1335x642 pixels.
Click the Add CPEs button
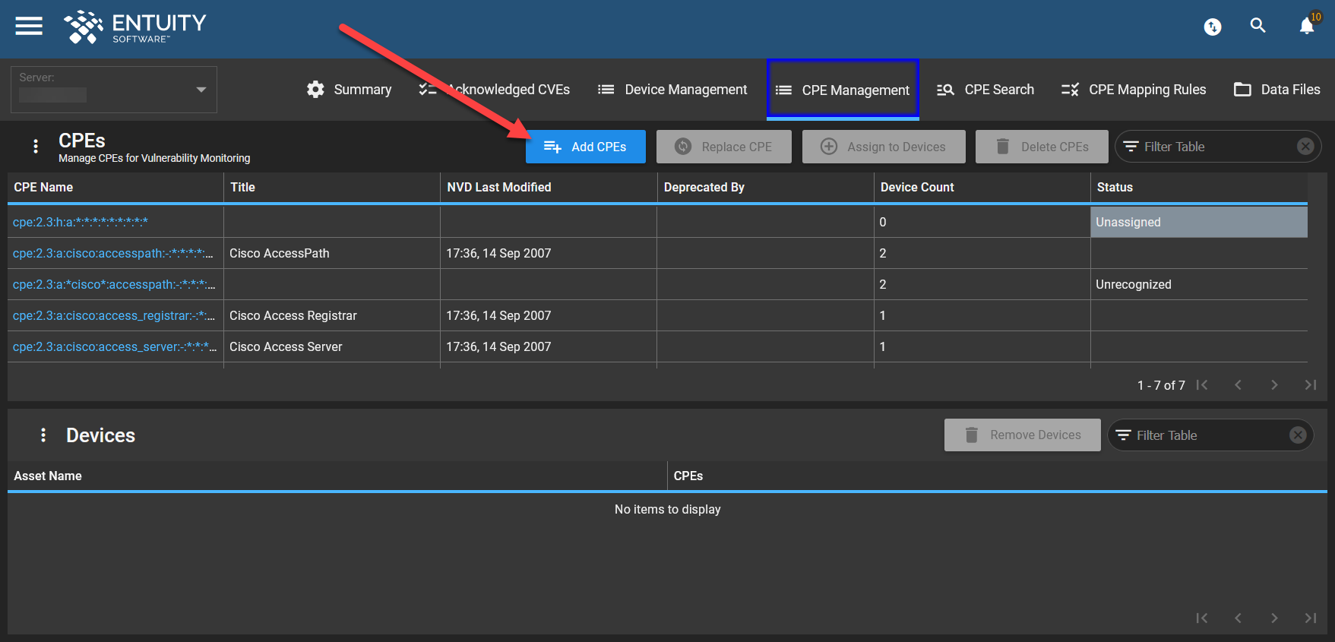pos(586,147)
